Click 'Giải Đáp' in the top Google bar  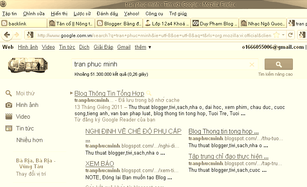tap(104, 47)
